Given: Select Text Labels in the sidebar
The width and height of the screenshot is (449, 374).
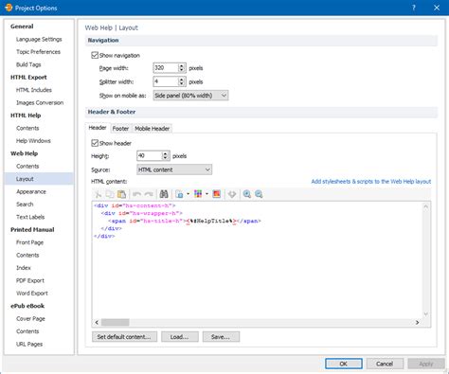Looking at the screenshot, I should pos(30,217).
